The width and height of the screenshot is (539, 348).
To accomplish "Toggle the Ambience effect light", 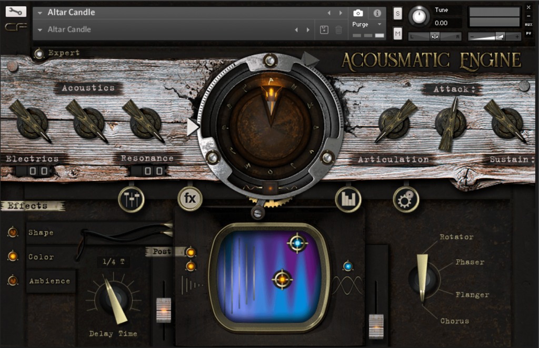I will coord(13,281).
